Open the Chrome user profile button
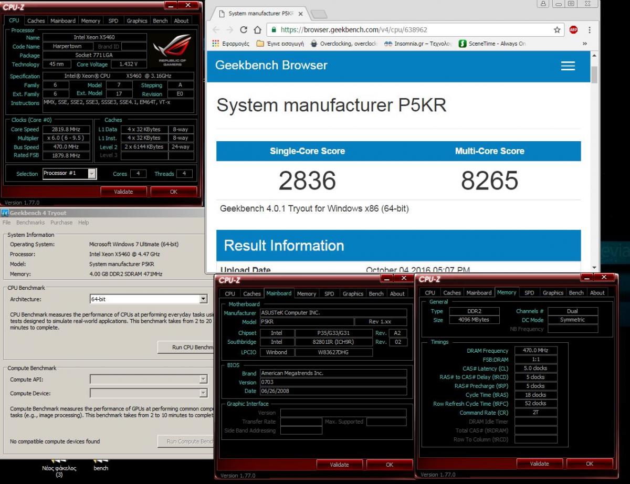The height and width of the screenshot is (484, 630). tap(543, 4)
